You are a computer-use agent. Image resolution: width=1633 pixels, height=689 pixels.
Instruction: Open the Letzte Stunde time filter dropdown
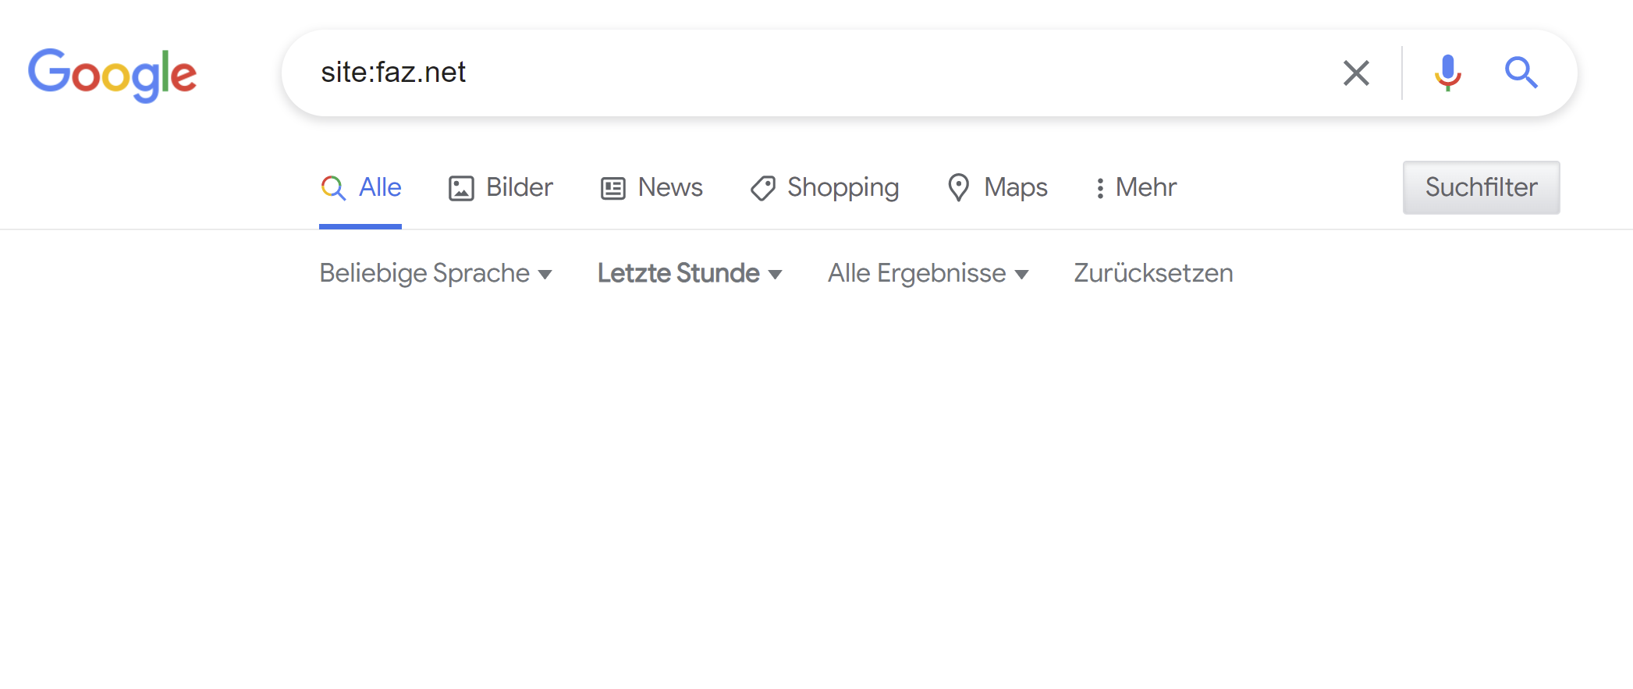click(690, 273)
